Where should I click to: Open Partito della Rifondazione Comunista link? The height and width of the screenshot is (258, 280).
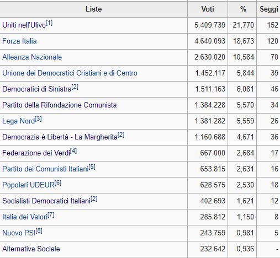coord(60,105)
